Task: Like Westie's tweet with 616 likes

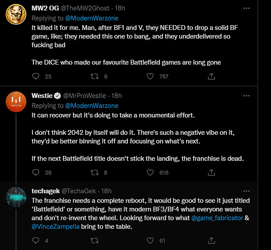Action: pyautogui.click(x=150, y=172)
